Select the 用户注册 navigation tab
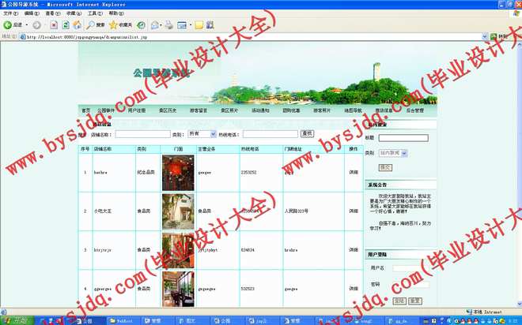 click(x=137, y=111)
